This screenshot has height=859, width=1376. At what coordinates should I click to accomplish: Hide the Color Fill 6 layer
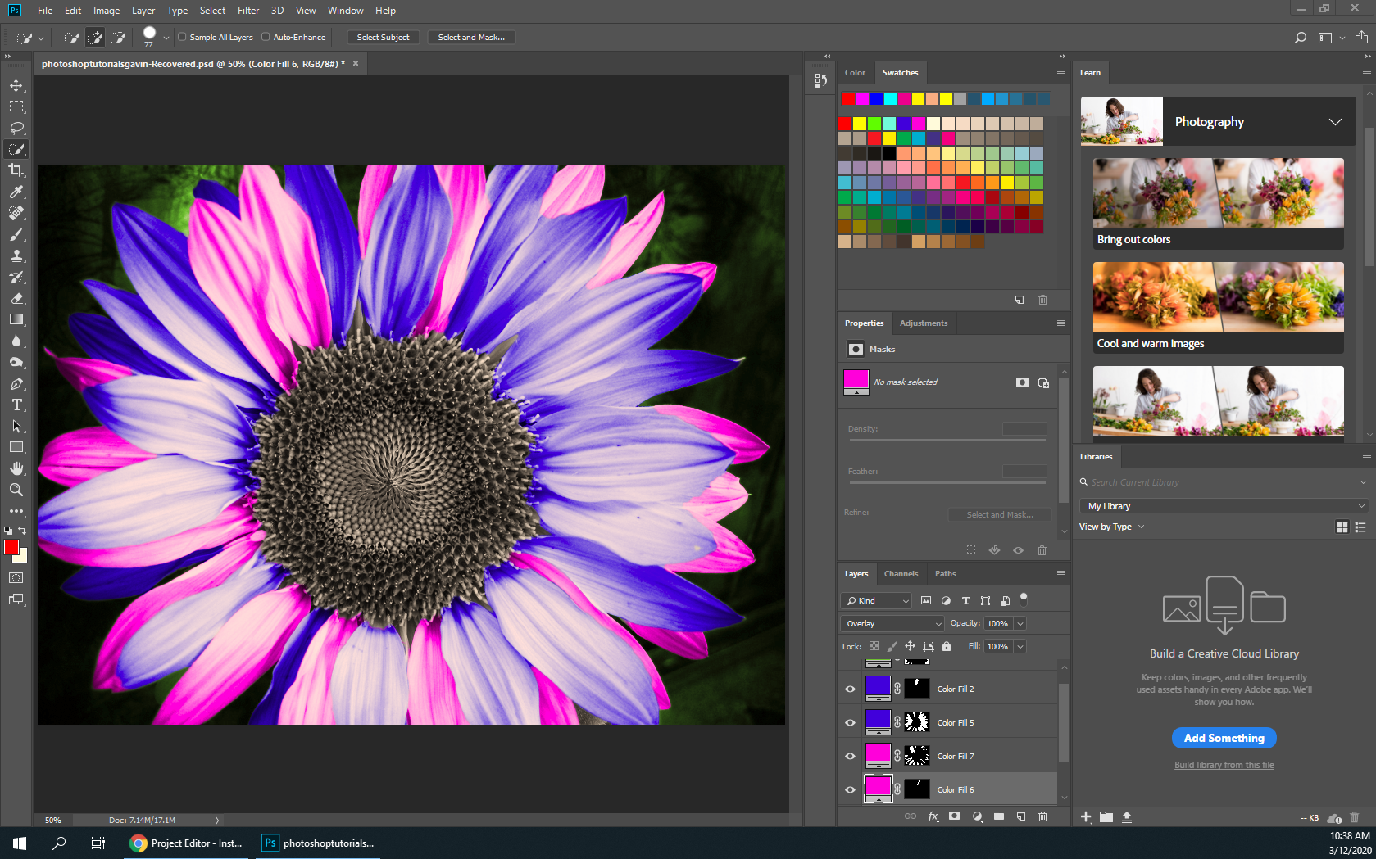click(850, 789)
